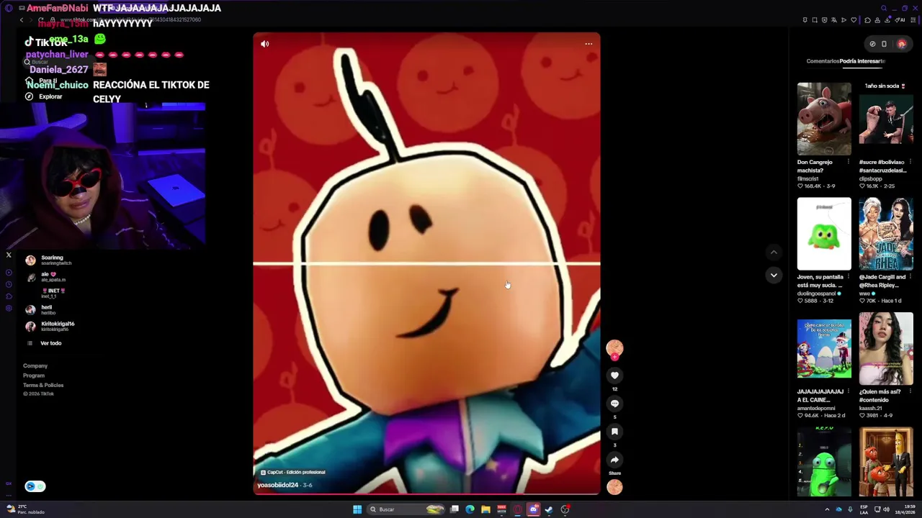Like the video with heart button

pyautogui.click(x=614, y=375)
